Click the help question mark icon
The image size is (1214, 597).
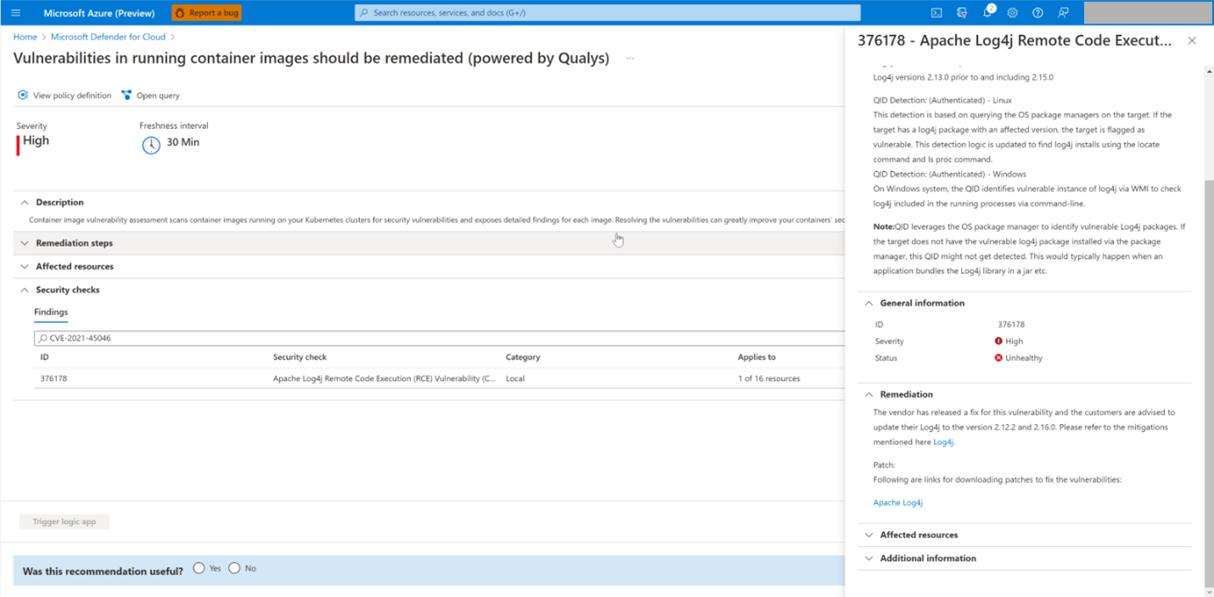[x=1037, y=13]
